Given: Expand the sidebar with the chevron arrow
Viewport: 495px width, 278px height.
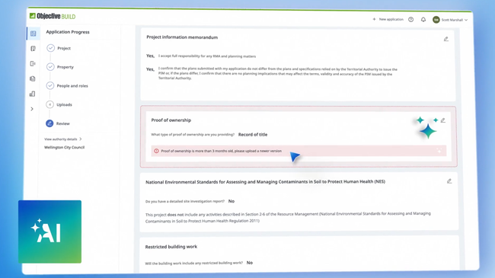Looking at the screenshot, I should click(32, 109).
